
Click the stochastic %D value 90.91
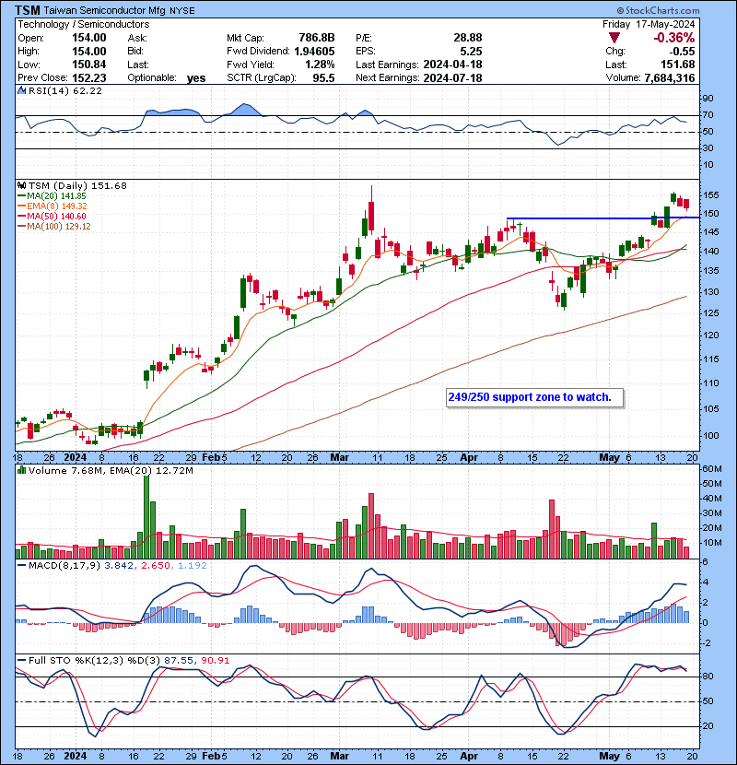tap(215, 660)
